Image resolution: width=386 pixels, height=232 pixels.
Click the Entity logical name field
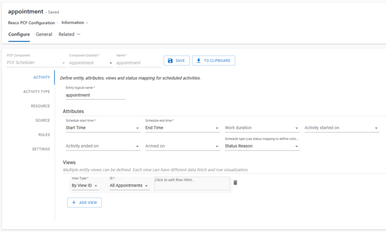[96, 95]
